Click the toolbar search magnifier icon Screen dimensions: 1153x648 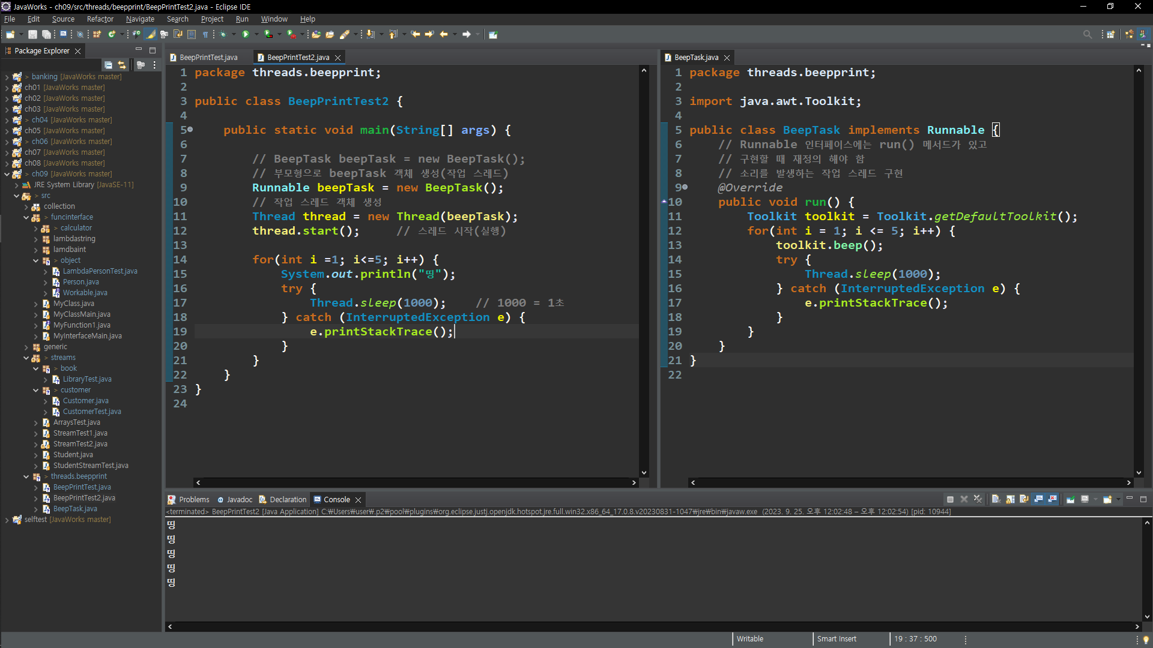point(1087,35)
